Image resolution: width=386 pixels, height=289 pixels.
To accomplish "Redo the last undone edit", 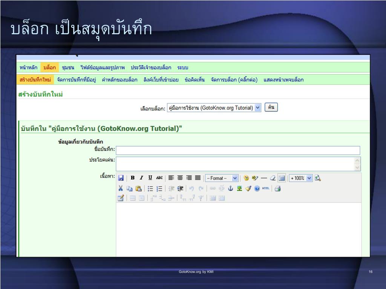I will [x=201, y=189].
